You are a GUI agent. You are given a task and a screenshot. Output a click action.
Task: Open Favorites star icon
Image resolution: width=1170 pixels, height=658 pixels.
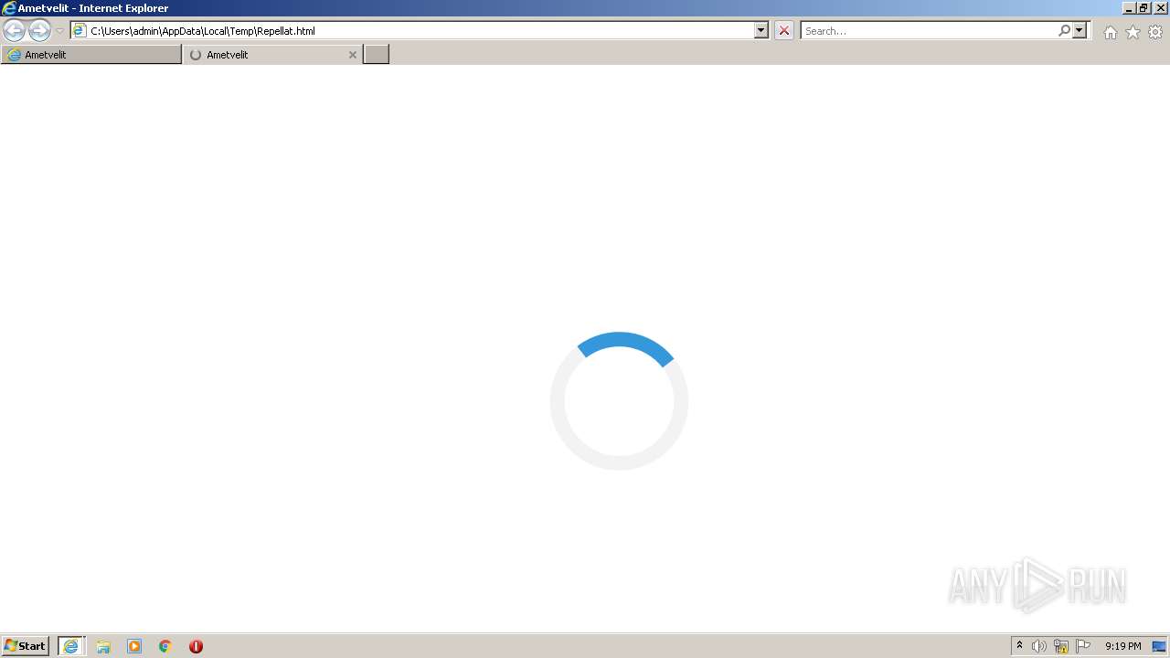point(1133,32)
